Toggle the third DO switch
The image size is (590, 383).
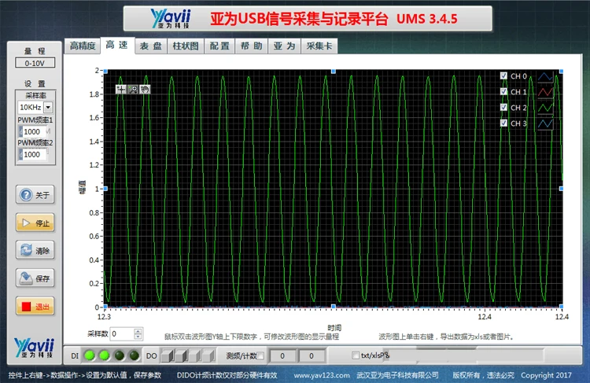click(195, 355)
